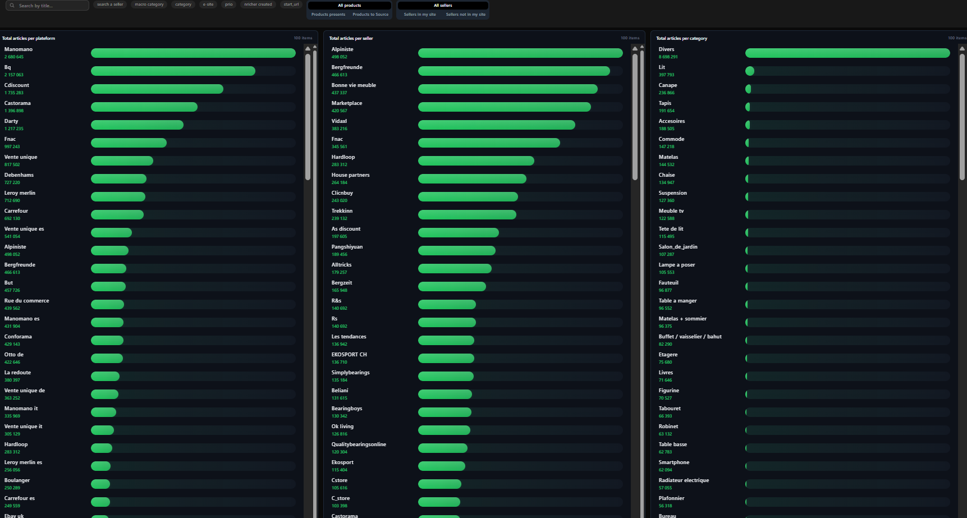
Task: Click the seller panel scrollbar thumb
Action: click(x=635, y=117)
